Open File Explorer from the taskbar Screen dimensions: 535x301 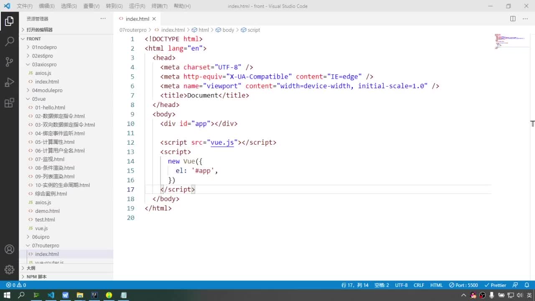click(x=80, y=295)
